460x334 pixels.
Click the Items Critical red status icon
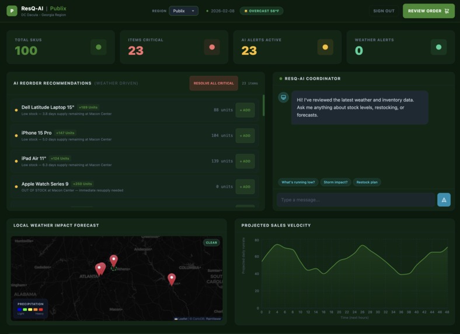[212, 47]
